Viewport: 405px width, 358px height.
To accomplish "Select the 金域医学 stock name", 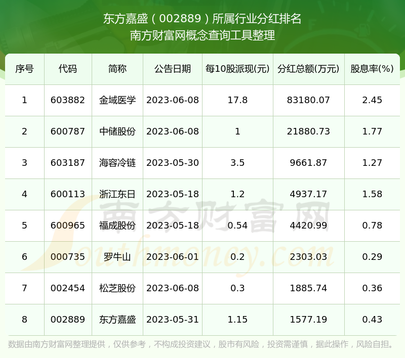I will click(117, 100).
